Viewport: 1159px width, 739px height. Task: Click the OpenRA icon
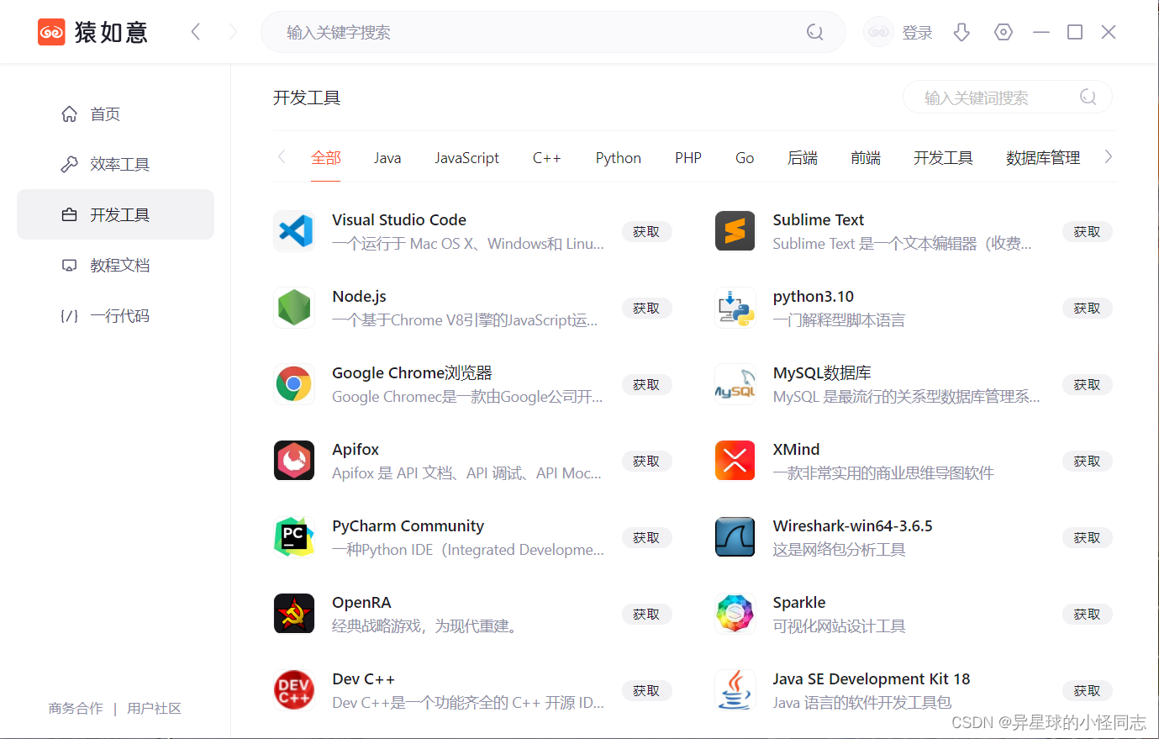pyautogui.click(x=294, y=614)
